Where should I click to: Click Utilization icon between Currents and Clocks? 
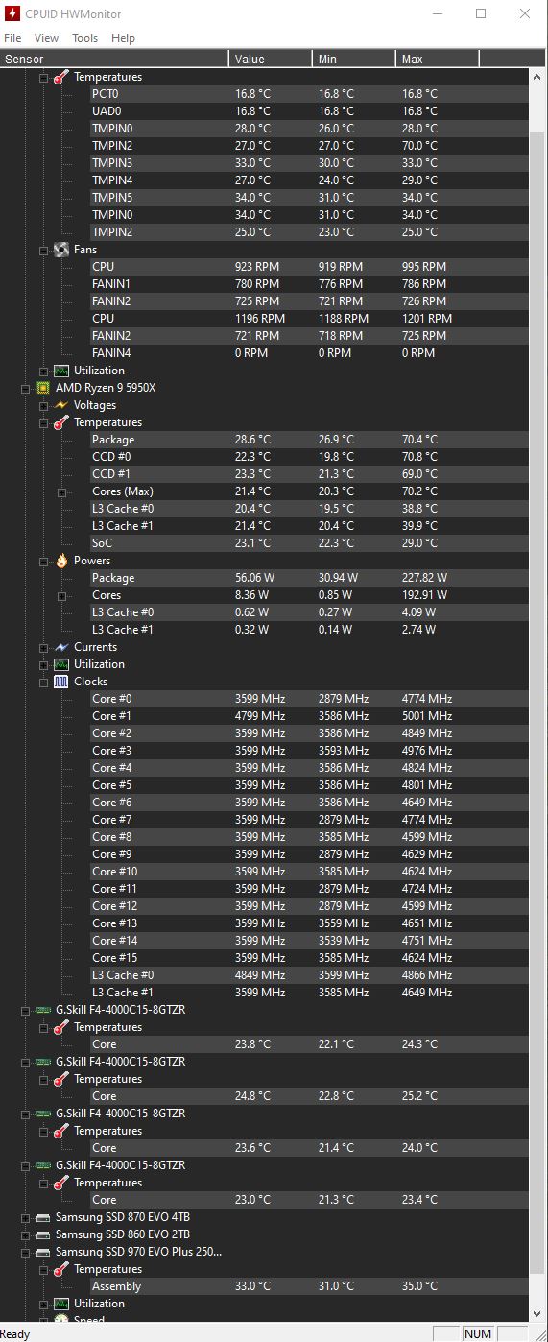pyautogui.click(x=61, y=664)
